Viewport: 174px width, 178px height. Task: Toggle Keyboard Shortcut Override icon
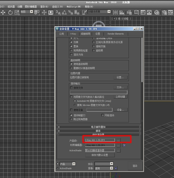pyautogui.click(x=51, y=12)
